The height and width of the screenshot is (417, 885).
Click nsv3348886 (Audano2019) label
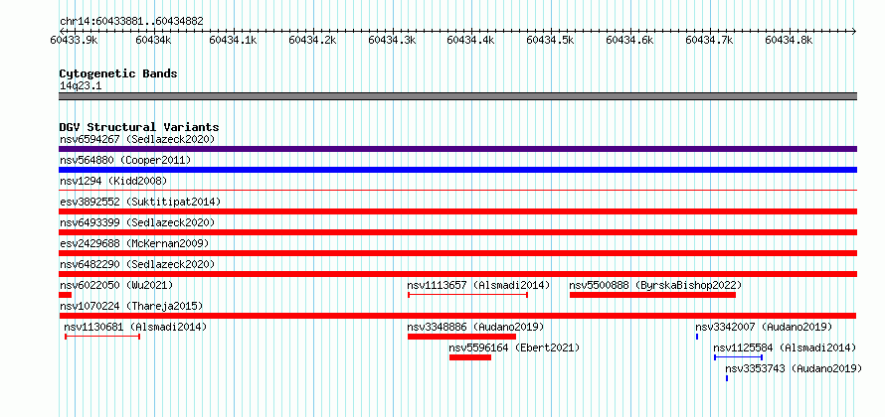[475, 327]
